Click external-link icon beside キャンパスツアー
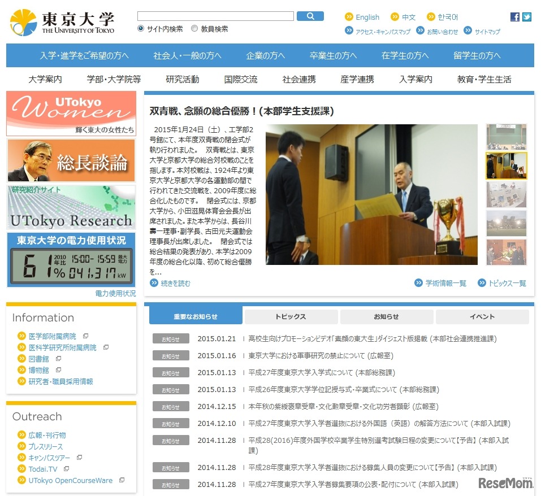Image resolution: width=541 pixels, height=496 pixels. [x=80, y=458]
